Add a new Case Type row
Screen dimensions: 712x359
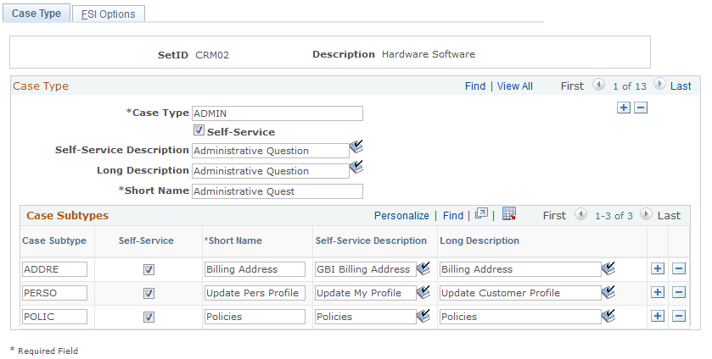click(x=624, y=108)
